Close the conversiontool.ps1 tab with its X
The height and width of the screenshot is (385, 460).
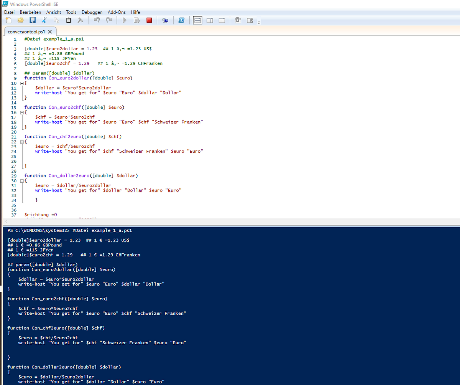(50, 32)
